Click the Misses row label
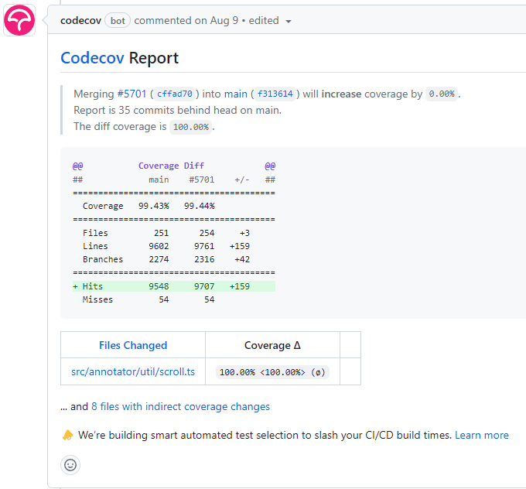 (97, 299)
